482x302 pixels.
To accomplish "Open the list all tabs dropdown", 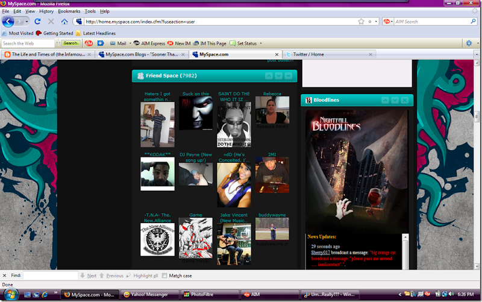I will click(477, 54).
